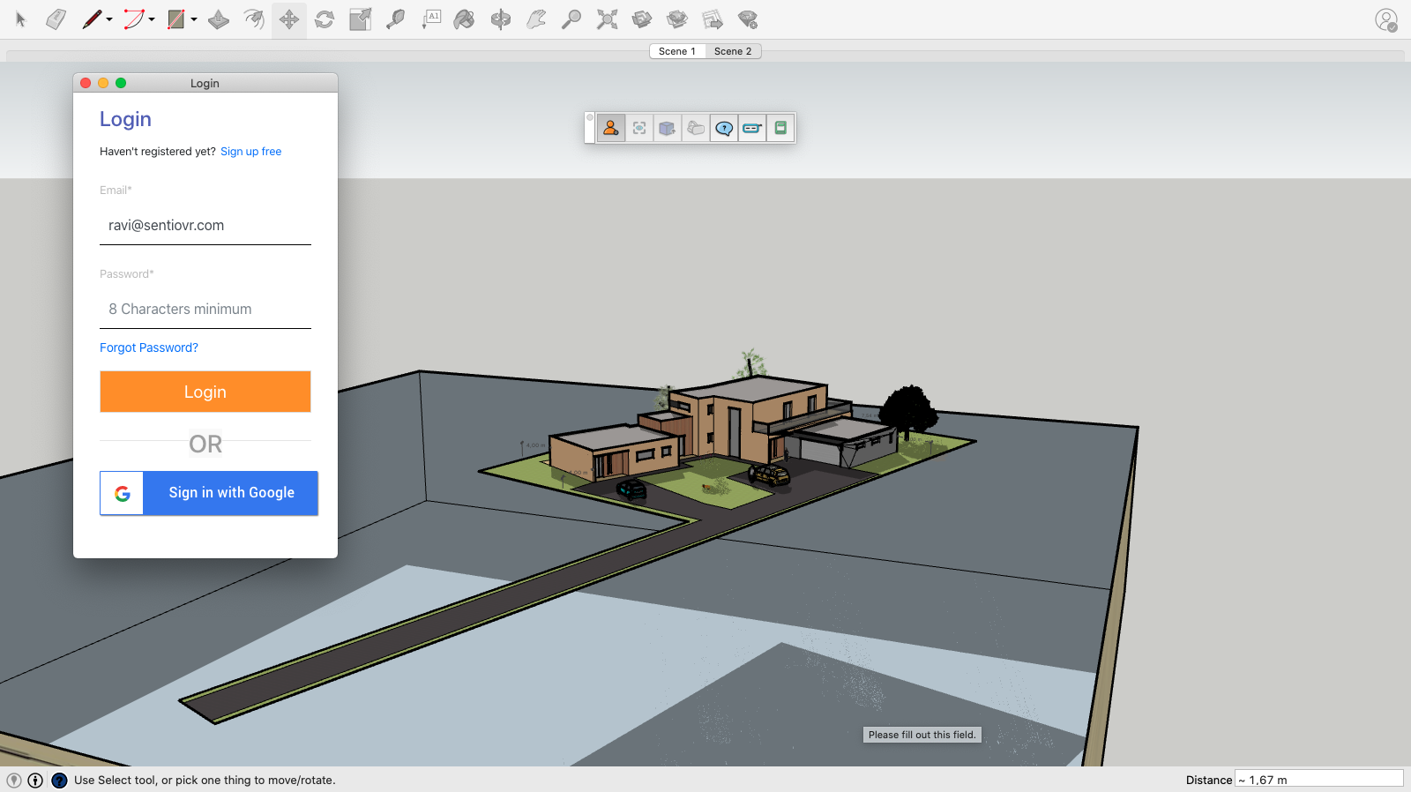Select the Eraser tool
Screen dimensions: 1411x792
pyautogui.click(x=56, y=19)
